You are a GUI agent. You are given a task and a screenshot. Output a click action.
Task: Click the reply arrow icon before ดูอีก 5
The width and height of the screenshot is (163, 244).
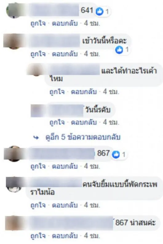(36, 137)
